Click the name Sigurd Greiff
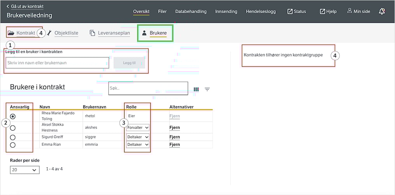The height and width of the screenshot is (195, 395). (x=52, y=137)
